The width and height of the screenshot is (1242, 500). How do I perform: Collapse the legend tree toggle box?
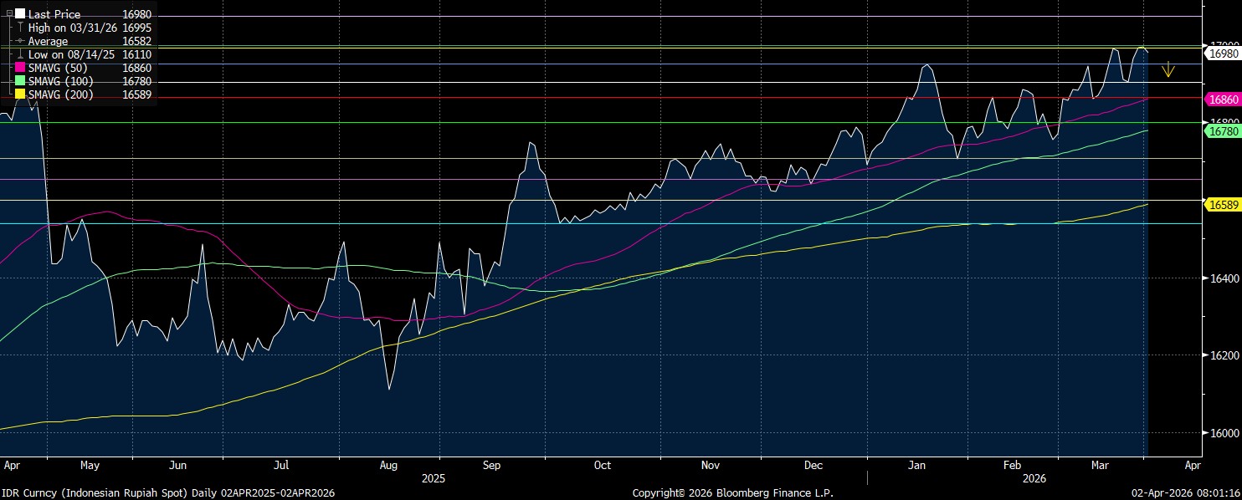(8, 14)
